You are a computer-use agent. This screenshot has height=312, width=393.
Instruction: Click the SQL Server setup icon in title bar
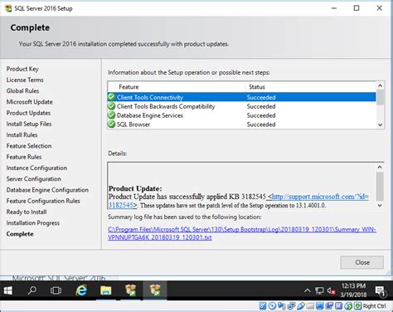tap(8, 8)
